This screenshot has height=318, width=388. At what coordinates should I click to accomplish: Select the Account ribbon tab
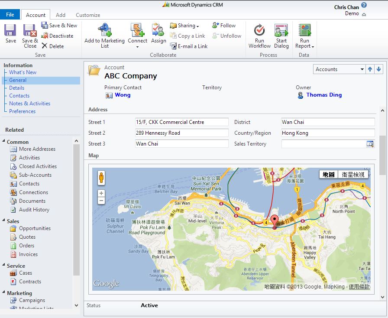pyautogui.click(x=36, y=15)
